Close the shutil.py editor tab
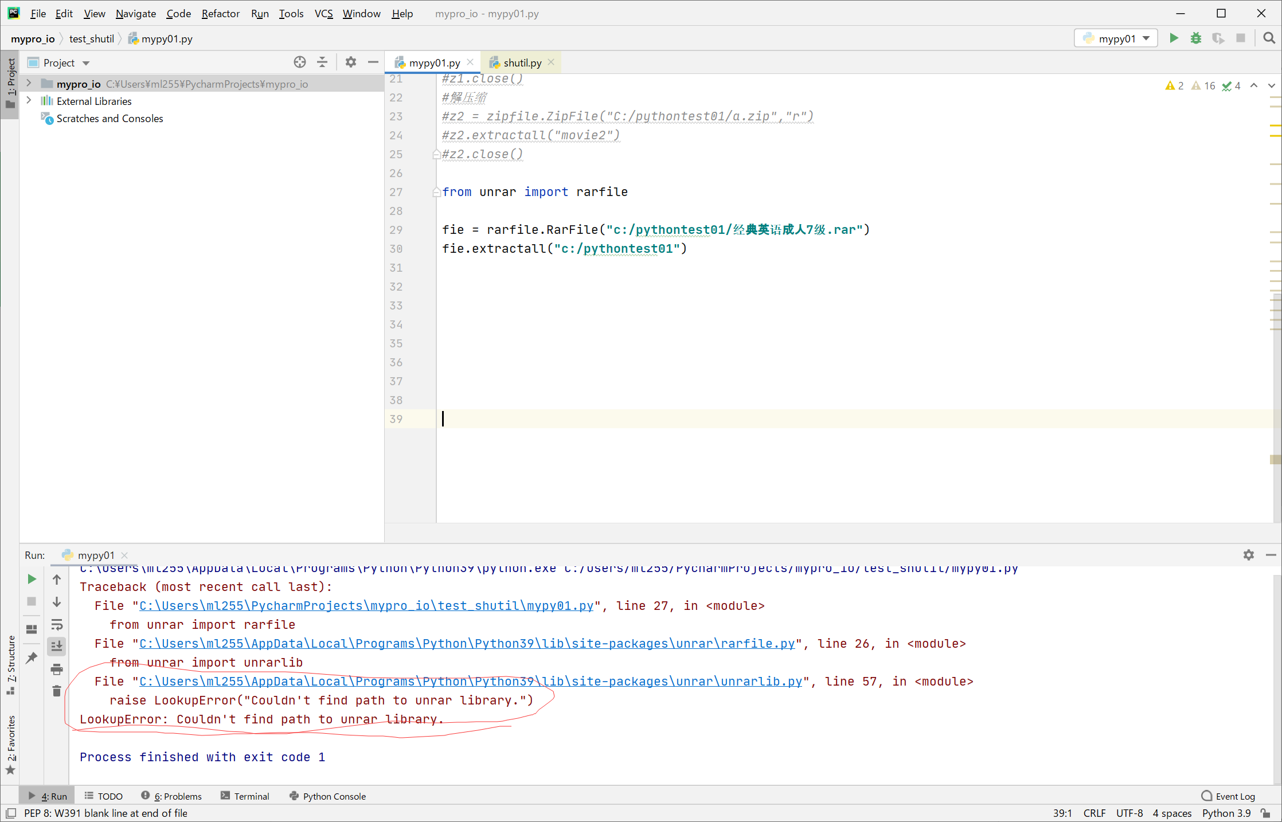This screenshot has height=822, width=1282. 552,62
